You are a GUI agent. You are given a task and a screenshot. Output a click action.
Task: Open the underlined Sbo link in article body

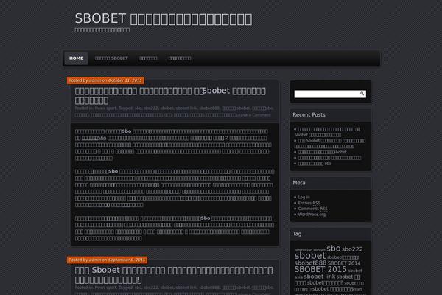(94, 138)
